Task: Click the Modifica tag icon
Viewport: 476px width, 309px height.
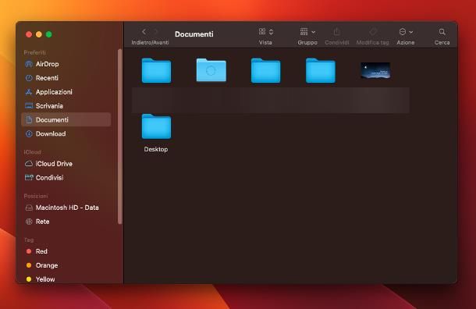Action: pyautogui.click(x=373, y=31)
